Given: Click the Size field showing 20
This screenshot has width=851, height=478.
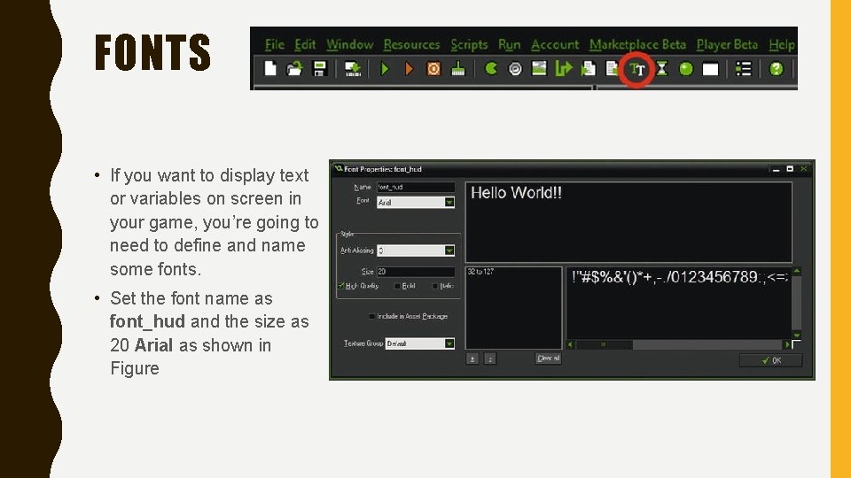Looking at the screenshot, I should pyautogui.click(x=416, y=272).
